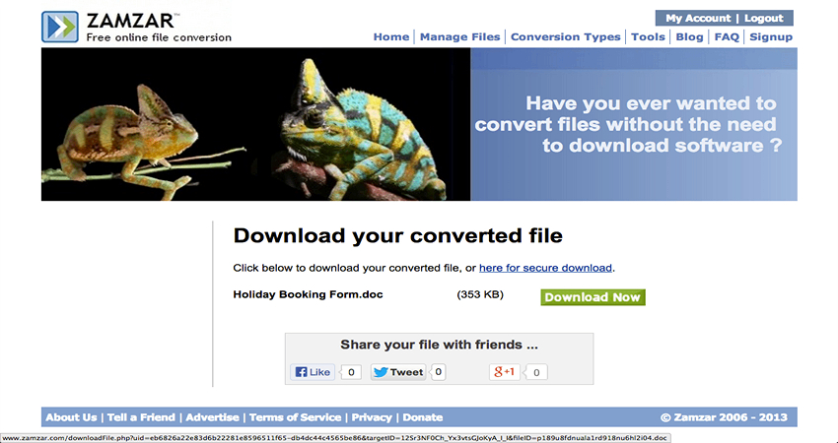Click the 'Share your file with friends' text
The width and height of the screenshot is (838, 443).
tap(439, 345)
